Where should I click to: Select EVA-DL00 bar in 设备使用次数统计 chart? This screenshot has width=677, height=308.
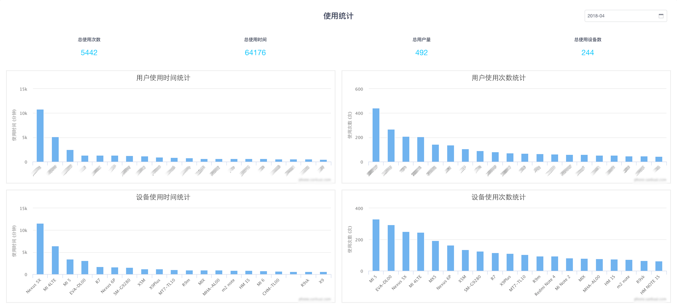pyautogui.click(x=391, y=248)
